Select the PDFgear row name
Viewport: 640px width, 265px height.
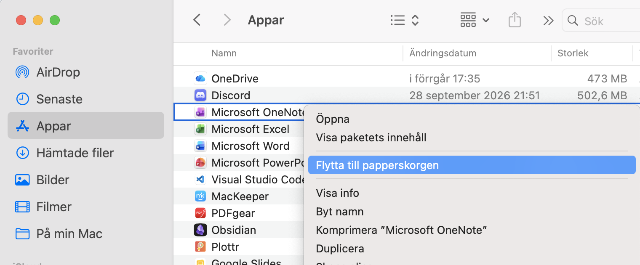tap(233, 214)
